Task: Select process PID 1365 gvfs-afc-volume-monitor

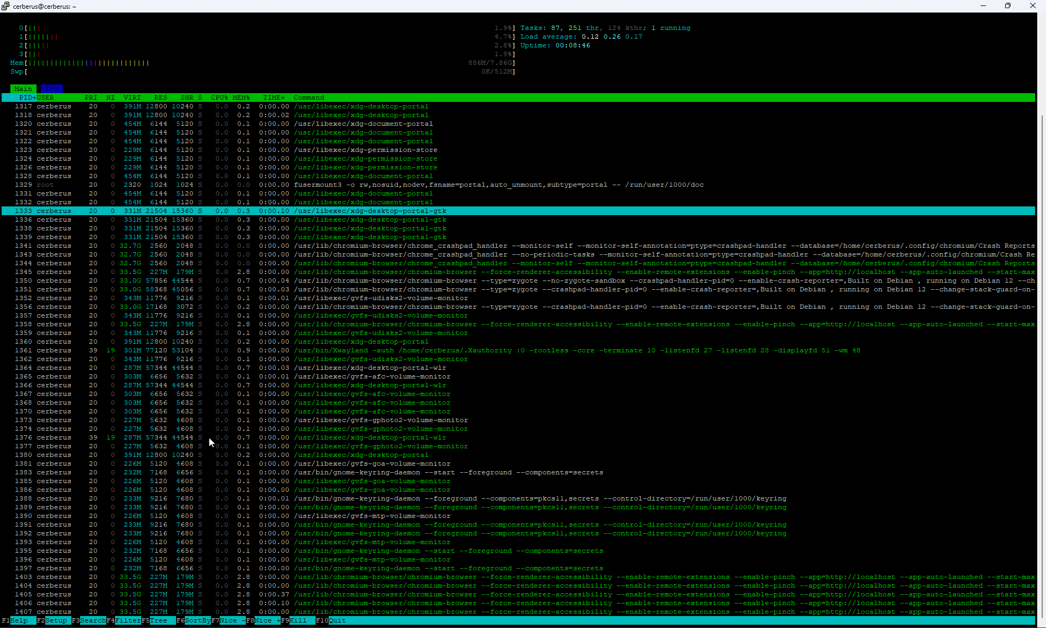Action: coord(518,376)
